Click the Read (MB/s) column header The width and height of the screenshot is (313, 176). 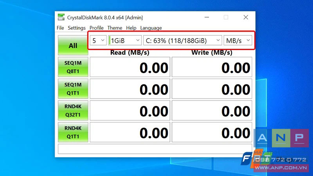[130, 52]
